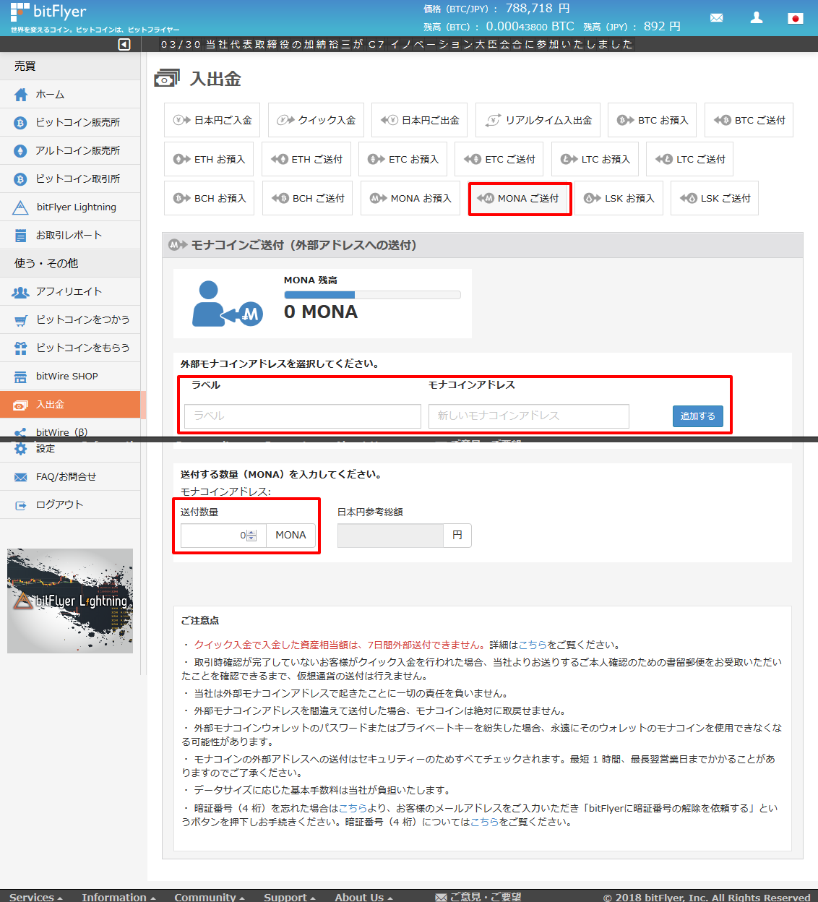The height and width of the screenshot is (902, 818).
Task: Click the 日本円参考総額 field
Action: pos(390,536)
